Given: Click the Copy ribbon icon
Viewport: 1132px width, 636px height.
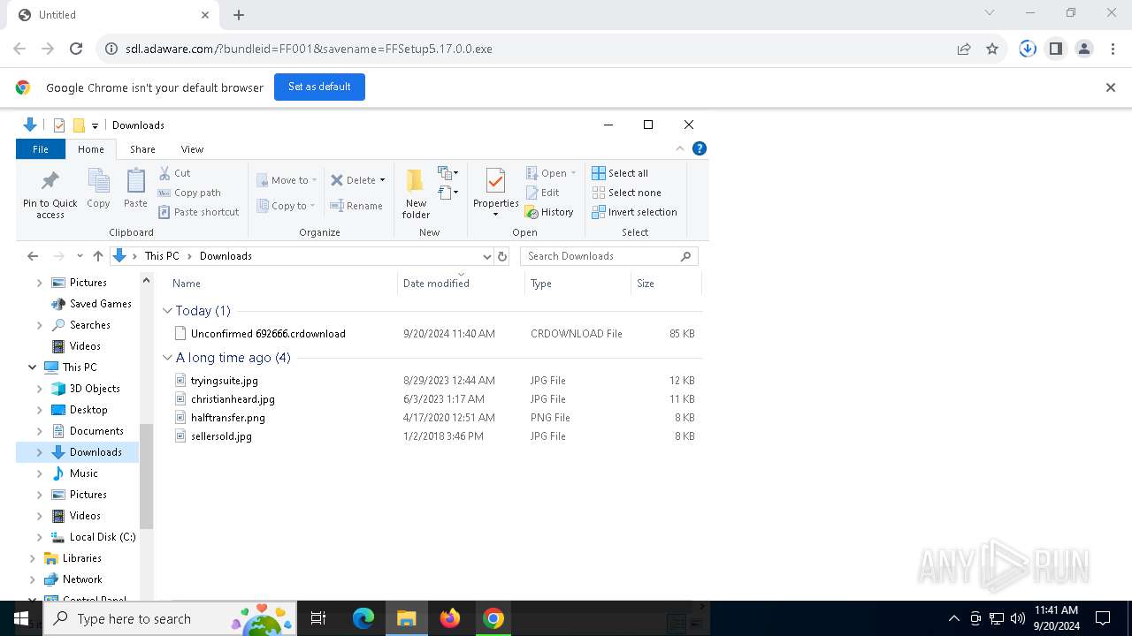Looking at the screenshot, I should tap(98, 189).
